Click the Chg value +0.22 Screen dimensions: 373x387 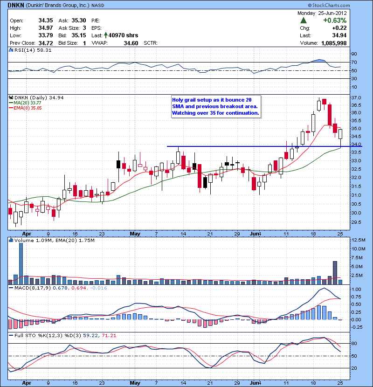(339, 28)
